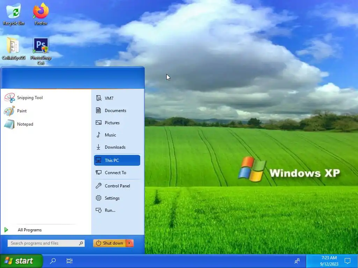Click the Documents page icon

pos(98,111)
